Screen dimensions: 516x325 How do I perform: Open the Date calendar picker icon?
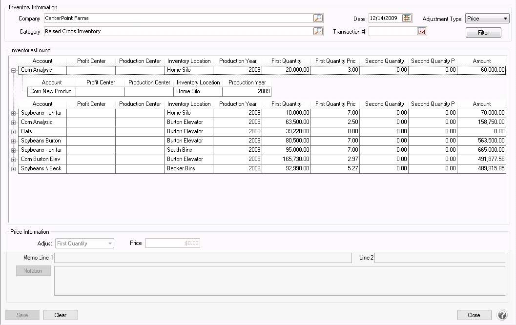[407, 18]
